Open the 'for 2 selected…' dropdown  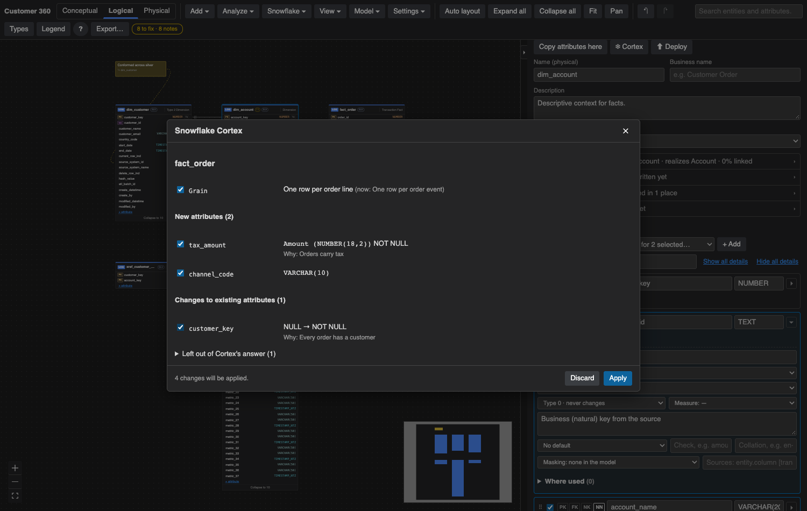coord(677,244)
